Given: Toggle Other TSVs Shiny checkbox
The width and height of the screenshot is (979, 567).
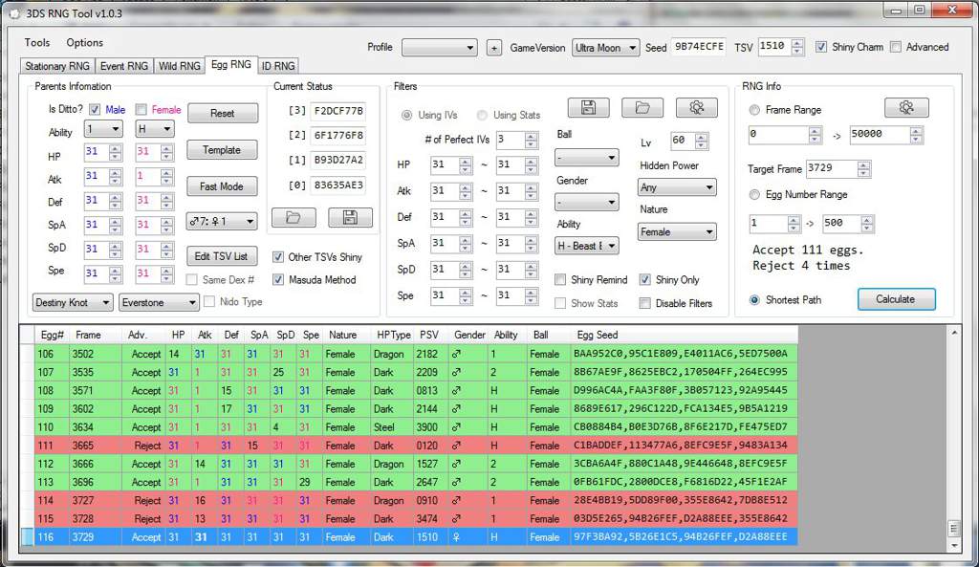Looking at the screenshot, I should (x=278, y=256).
